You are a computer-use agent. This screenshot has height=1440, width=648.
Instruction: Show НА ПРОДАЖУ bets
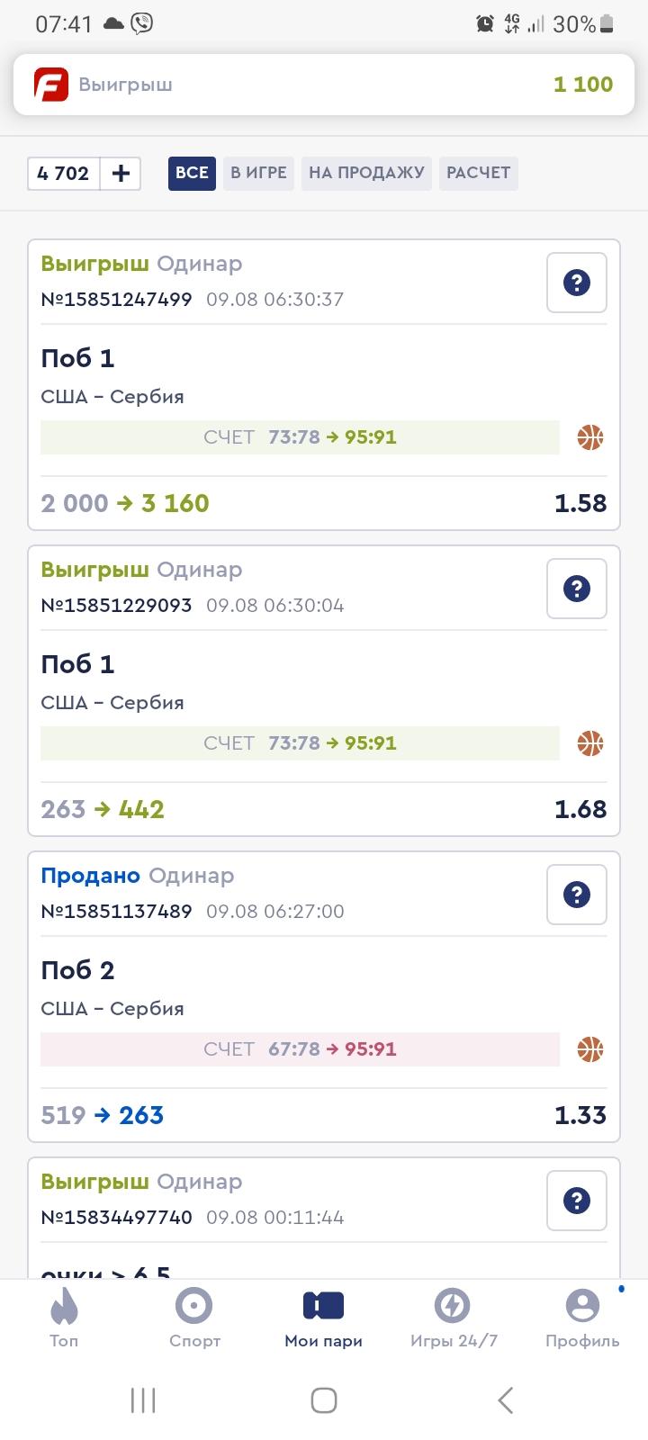[x=366, y=173]
